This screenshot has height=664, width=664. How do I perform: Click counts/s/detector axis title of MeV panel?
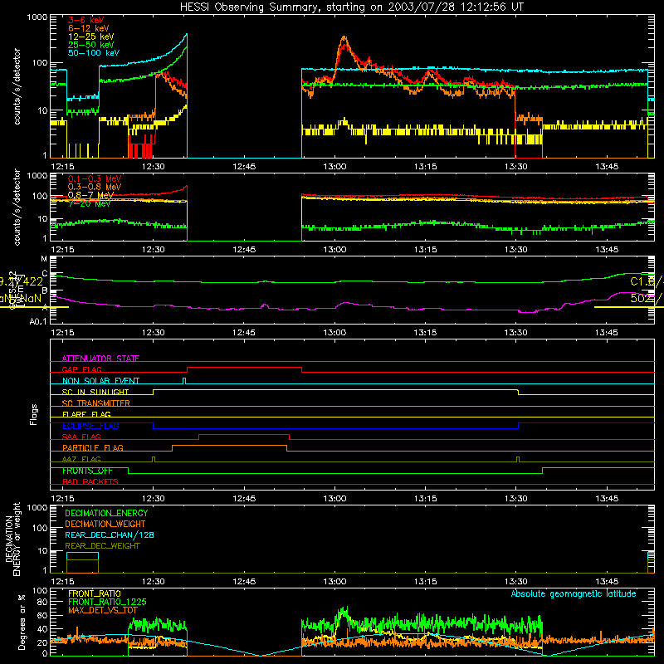[x=17, y=207]
